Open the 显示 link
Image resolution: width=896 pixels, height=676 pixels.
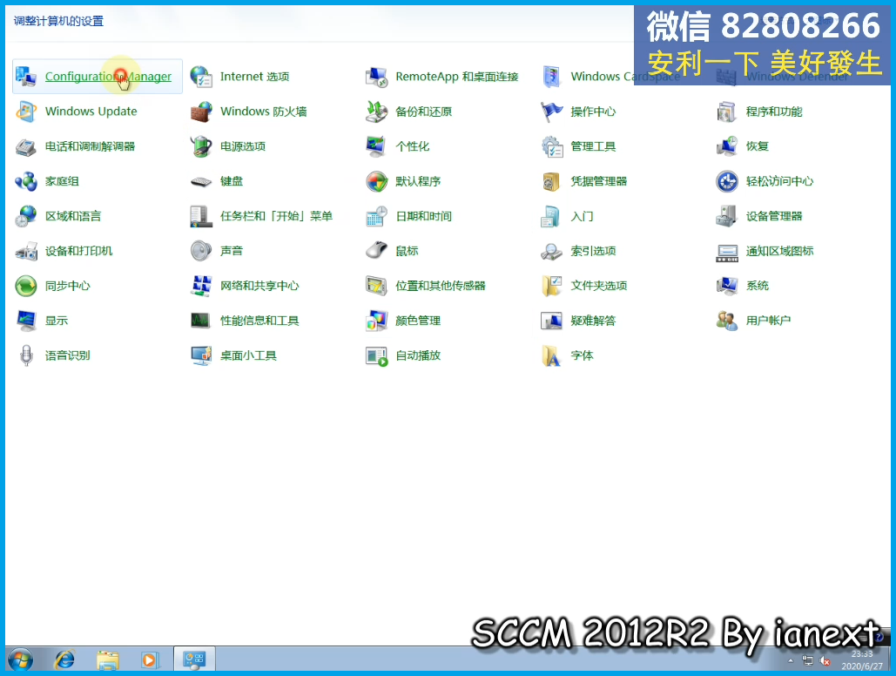(57, 321)
